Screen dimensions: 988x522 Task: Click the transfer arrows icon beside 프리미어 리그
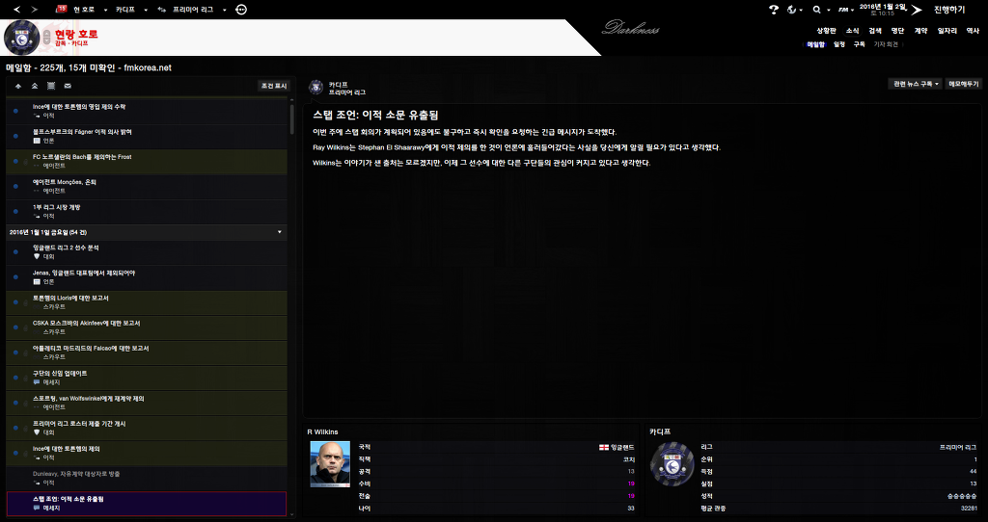tap(162, 10)
